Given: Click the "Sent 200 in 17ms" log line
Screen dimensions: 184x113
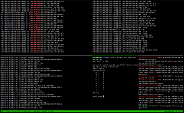Looking at the screenshot, I should pyautogui.click(x=21, y=100).
